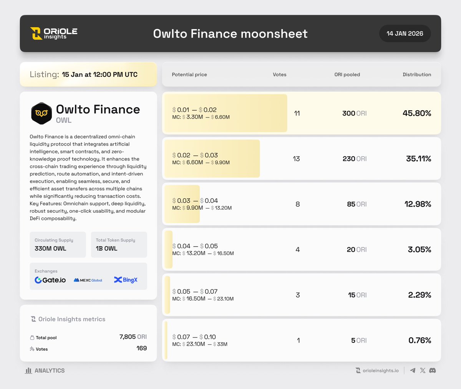Screen dimensions: 461x389
Task: Click the 15 ORI pooled value
Action: coord(357,295)
